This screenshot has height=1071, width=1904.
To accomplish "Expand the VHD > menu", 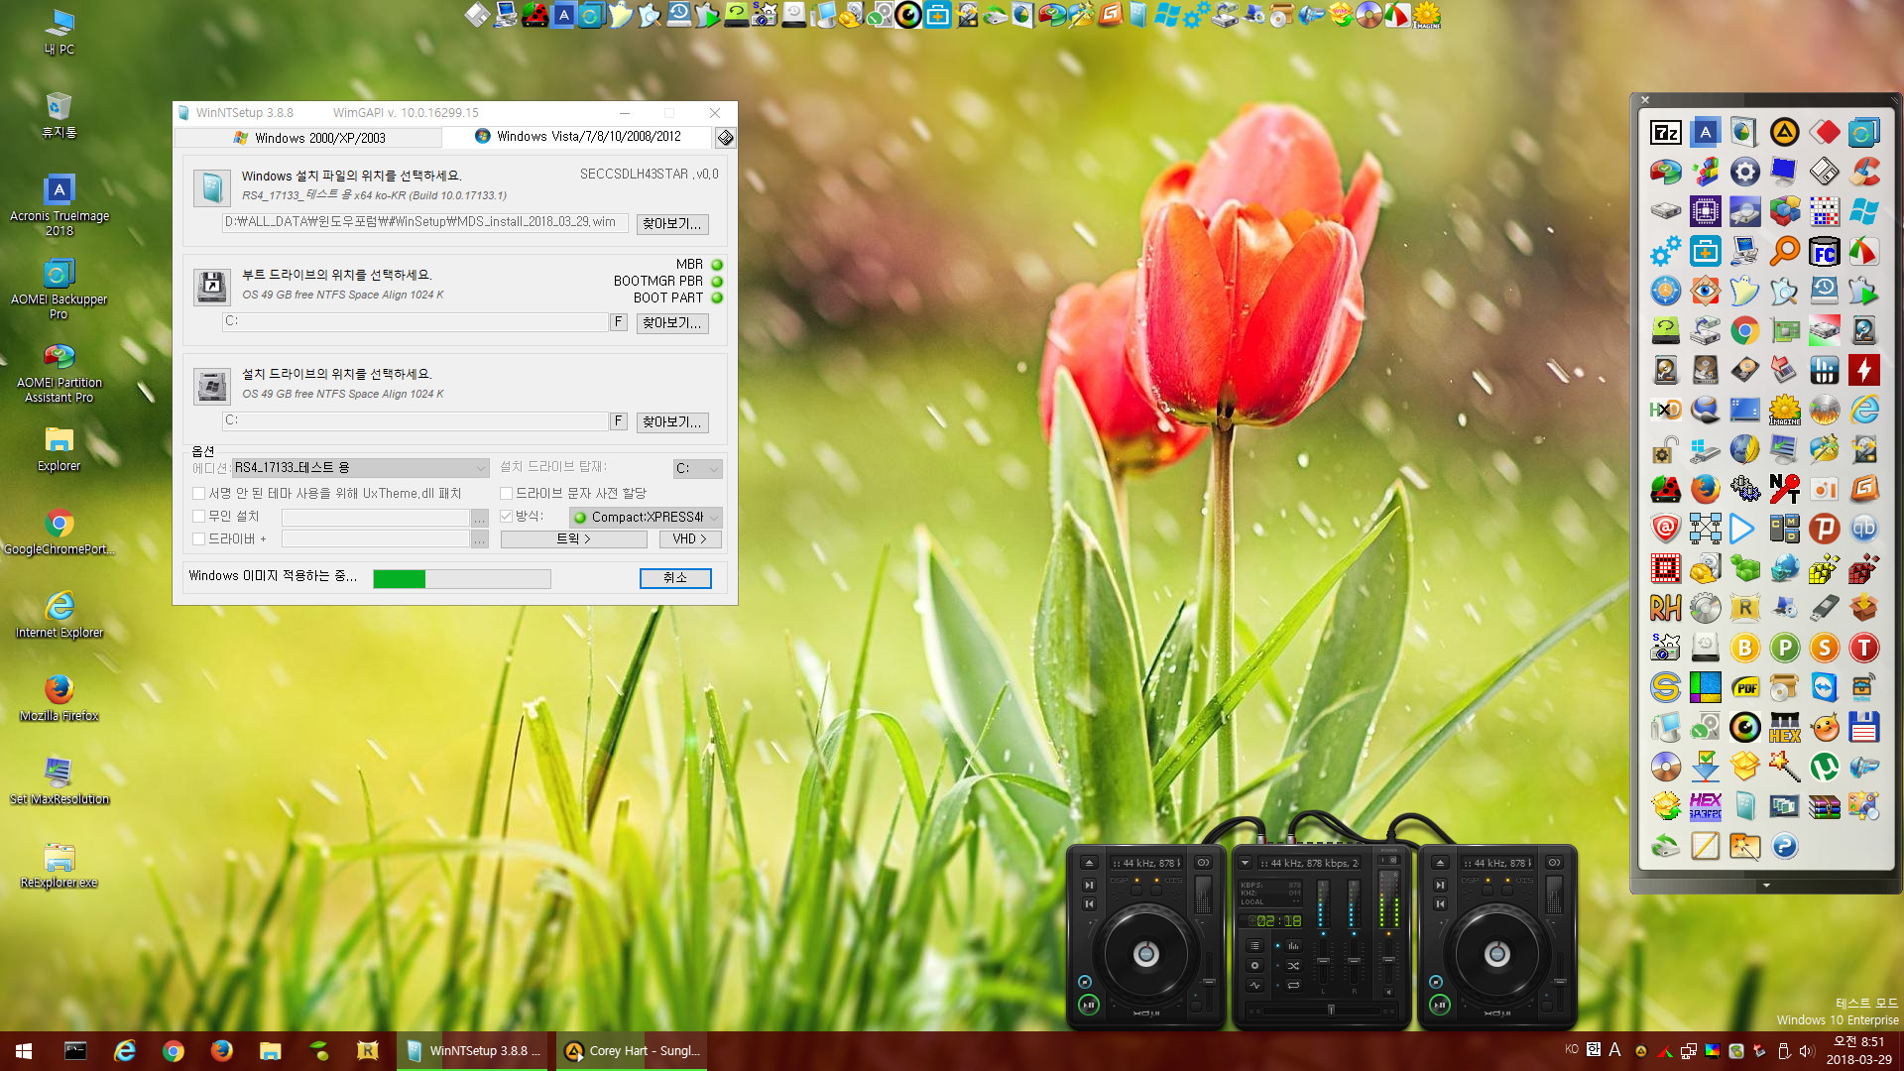I will pos(689,539).
